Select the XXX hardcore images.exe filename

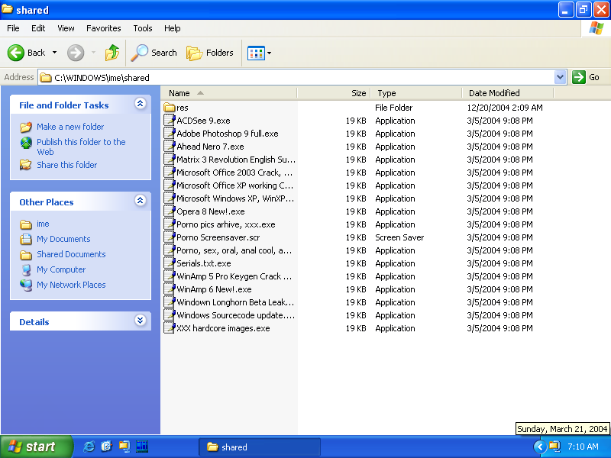coord(223,328)
